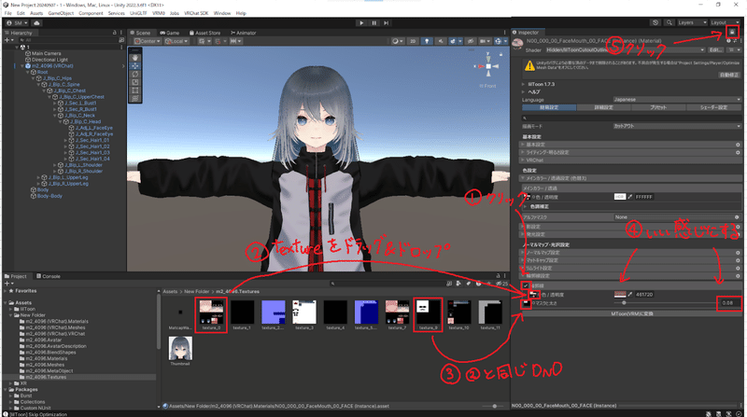Open gear for マットキャップ設定 row
The height and width of the screenshot is (417, 747).
click(x=738, y=260)
